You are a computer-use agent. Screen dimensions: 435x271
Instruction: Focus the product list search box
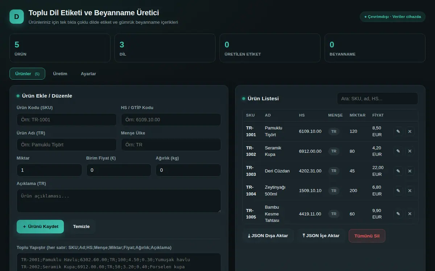coord(377,99)
